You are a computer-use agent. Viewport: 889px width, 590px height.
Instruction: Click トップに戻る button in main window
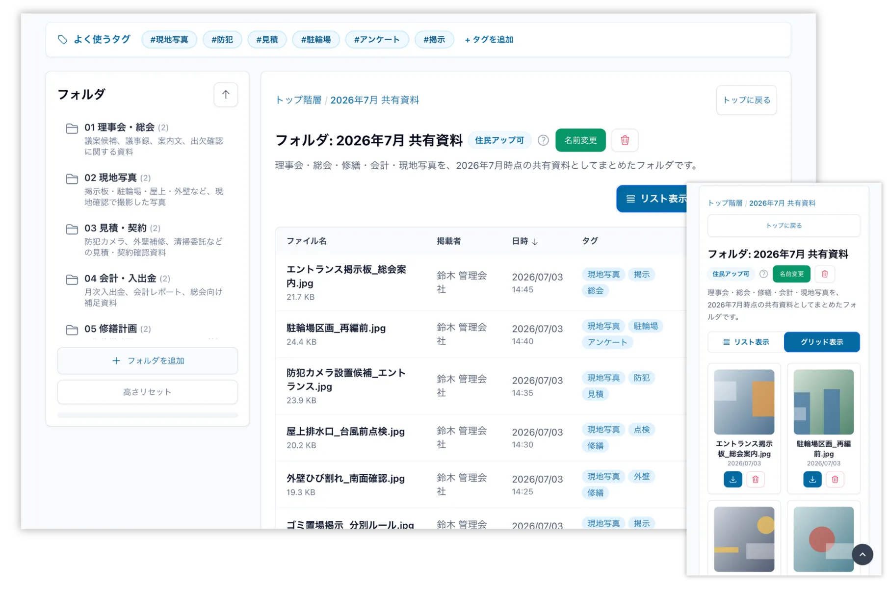click(x=747, y=100)
